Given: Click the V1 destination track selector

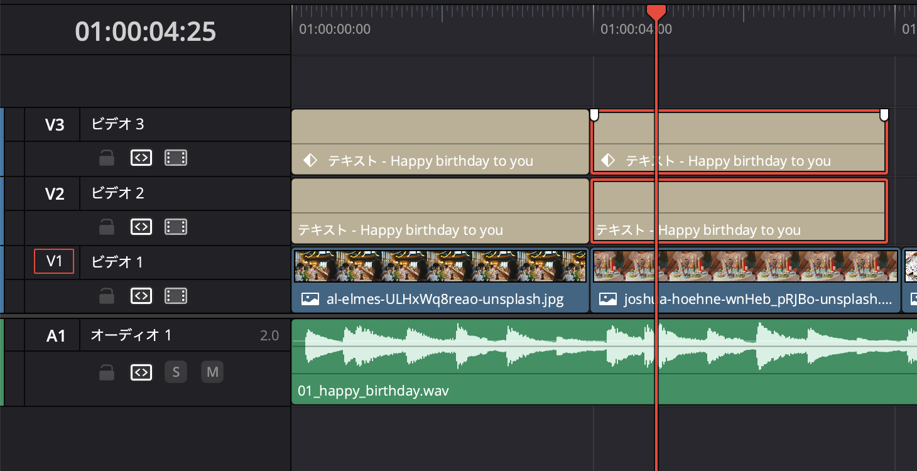Looking at the screenshot, I should coord(54,261).
